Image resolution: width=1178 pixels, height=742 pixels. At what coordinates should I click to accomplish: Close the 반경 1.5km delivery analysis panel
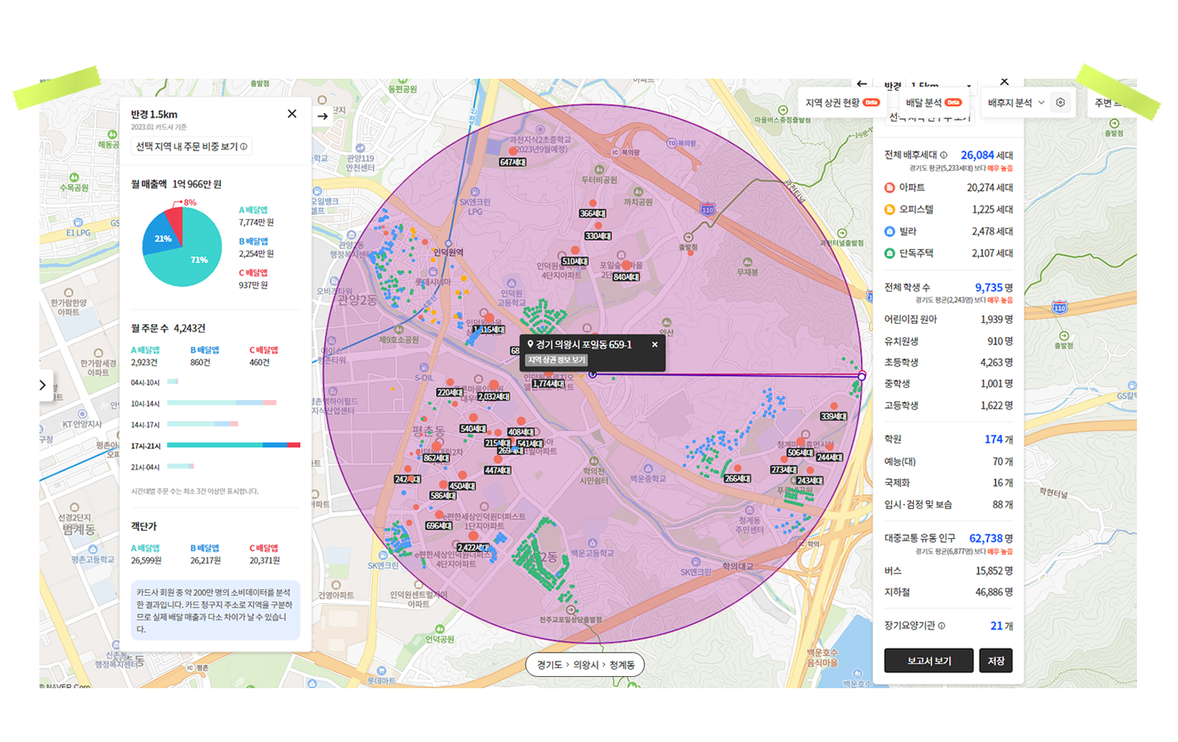click(x=292, y=114)
